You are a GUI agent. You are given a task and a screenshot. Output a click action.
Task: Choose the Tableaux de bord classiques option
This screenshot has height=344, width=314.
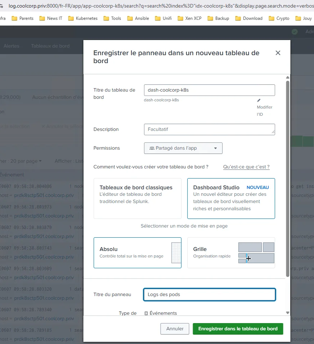138,198
